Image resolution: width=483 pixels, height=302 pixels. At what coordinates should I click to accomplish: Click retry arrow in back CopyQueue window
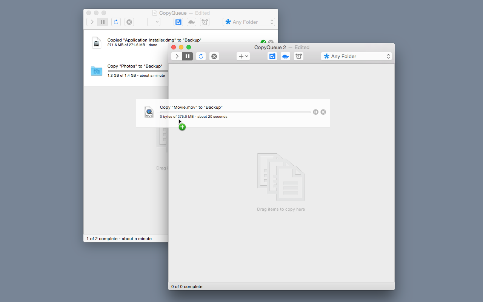point(116,22)
